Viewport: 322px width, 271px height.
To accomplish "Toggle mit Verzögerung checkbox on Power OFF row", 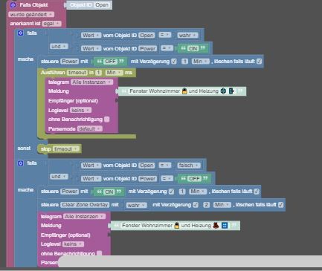I will pos(174,61).
